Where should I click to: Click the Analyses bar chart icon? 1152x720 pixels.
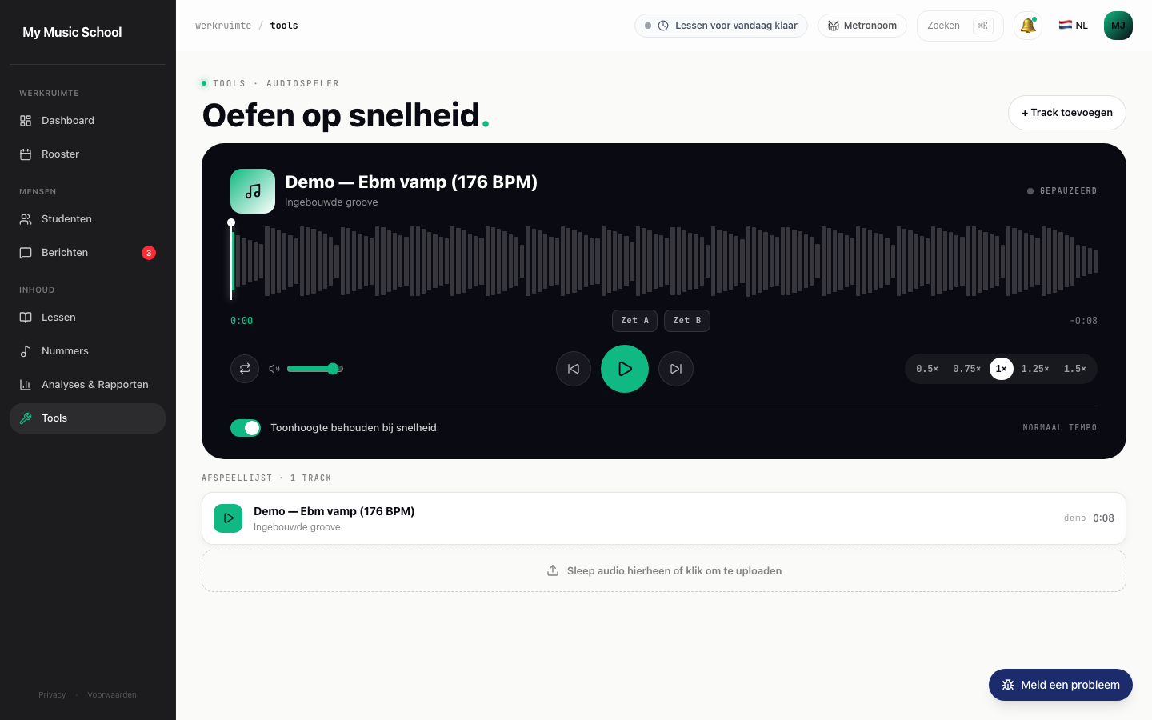(26, 385)
